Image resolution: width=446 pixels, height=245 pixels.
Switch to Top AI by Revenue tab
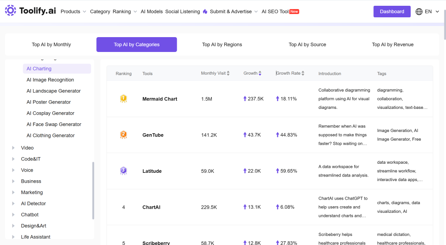393,45
